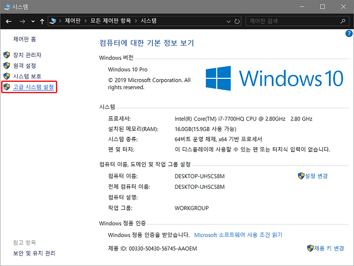Select 시스템 breadcrumb item
Viewport: 354px width, 266px height.
click(148, 21)
